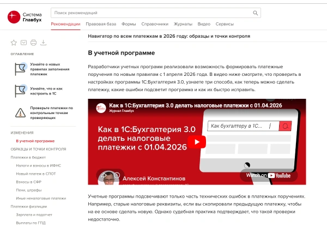Jump to 'ОБРАЗЦЫ И ТОЧКИ КОНТРОЛЯ' section

point(38,149)
